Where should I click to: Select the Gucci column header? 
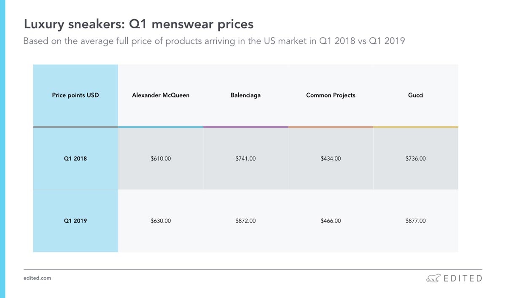416,95
